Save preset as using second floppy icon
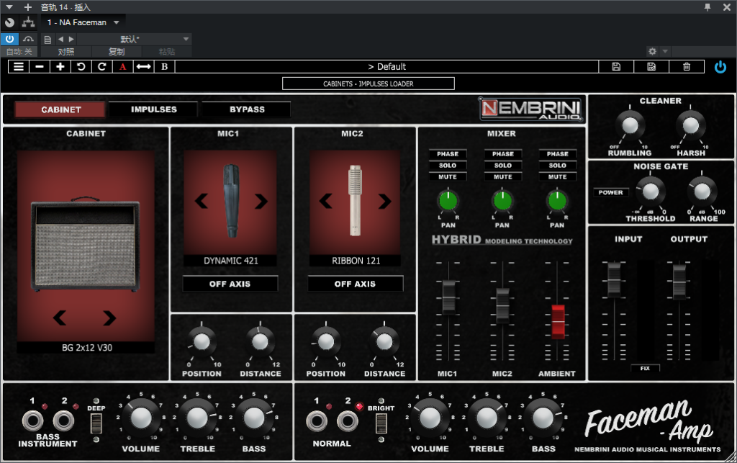Image resolution: width=737 pixels, height=463 pixels. pyautogui.click(x=651, y=67)
